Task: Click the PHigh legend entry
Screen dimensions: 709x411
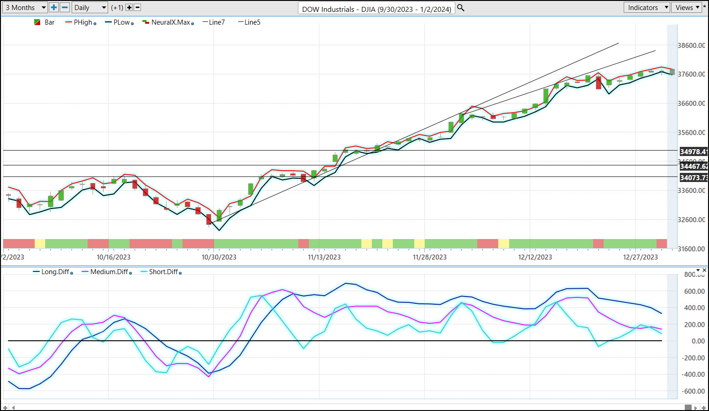Action: (x=79, y=22)
